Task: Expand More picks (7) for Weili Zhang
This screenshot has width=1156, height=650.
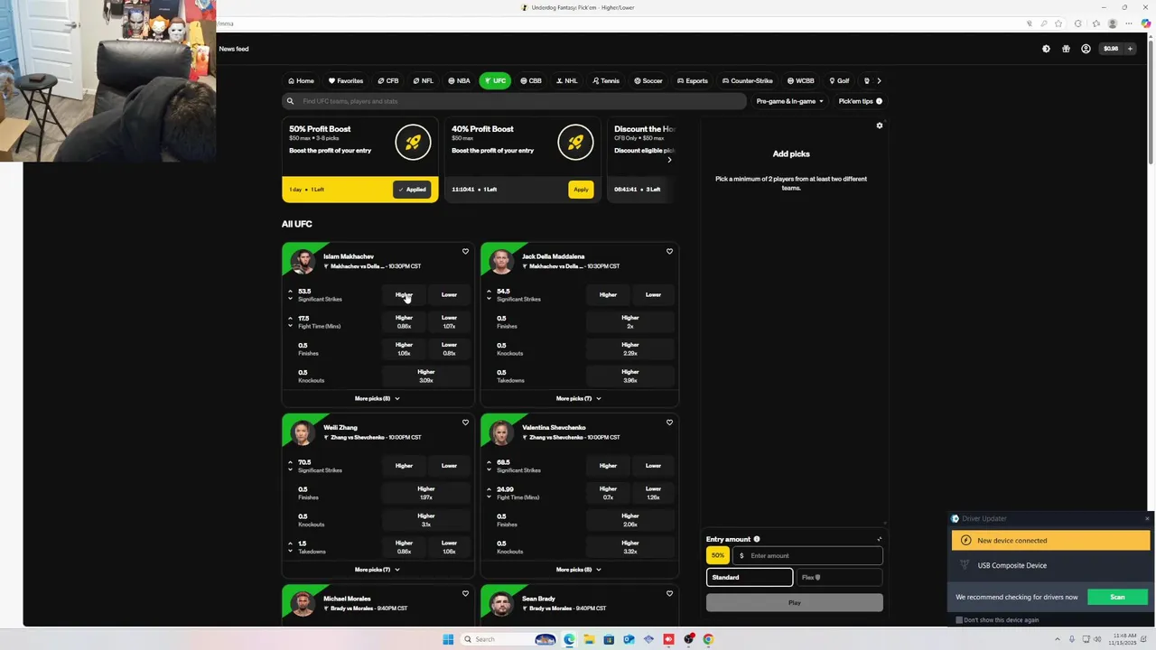Action: pos(378,570)
